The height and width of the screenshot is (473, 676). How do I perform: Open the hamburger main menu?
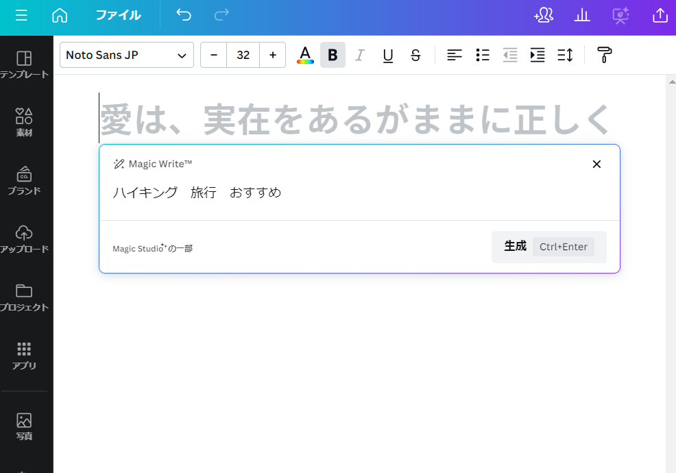[21, 16]
